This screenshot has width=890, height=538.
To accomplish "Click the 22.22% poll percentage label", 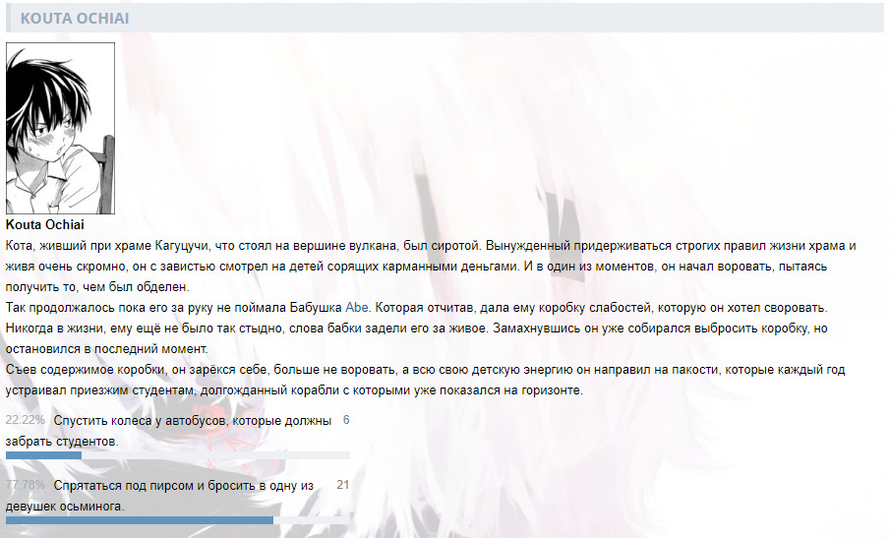I will point(26,421).
